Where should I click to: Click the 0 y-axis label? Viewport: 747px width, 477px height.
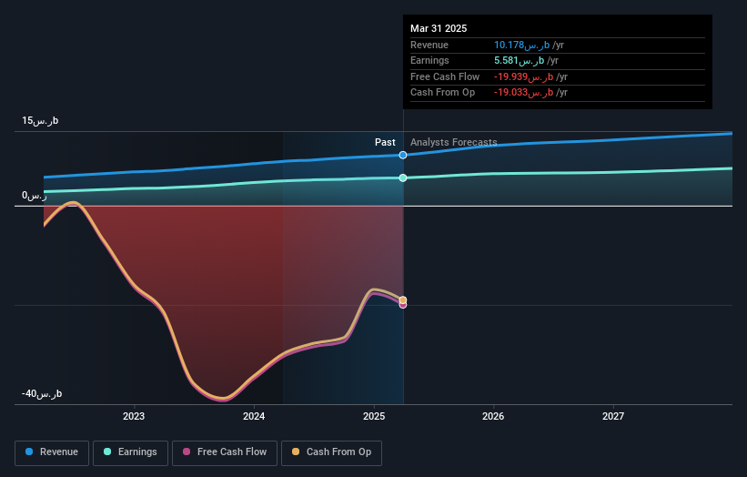tap(35, 196)
